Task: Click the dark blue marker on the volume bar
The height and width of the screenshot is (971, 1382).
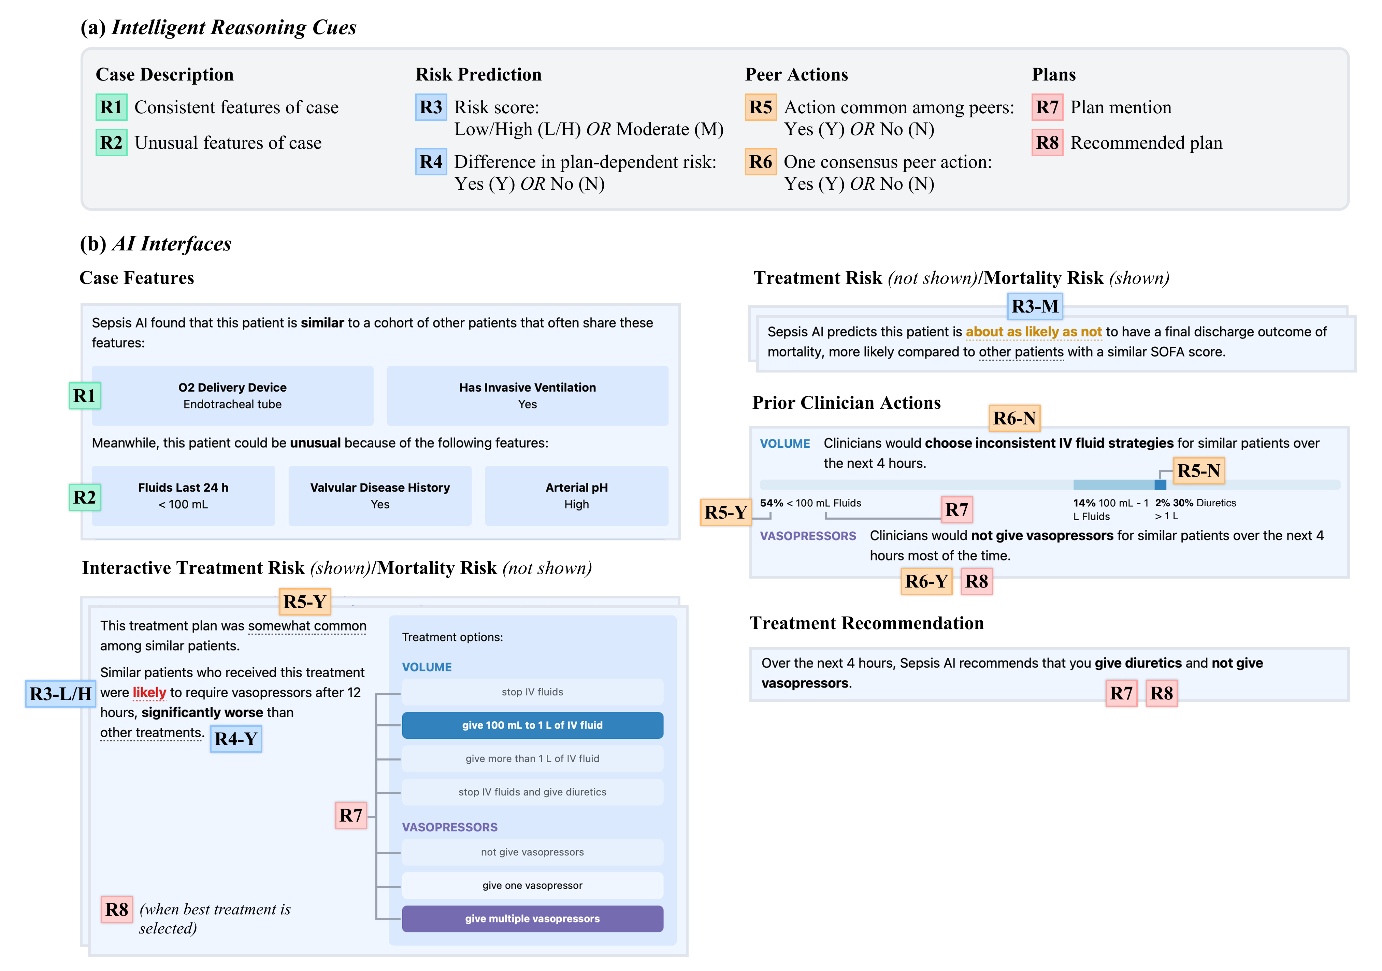Action: point(1160,484)
